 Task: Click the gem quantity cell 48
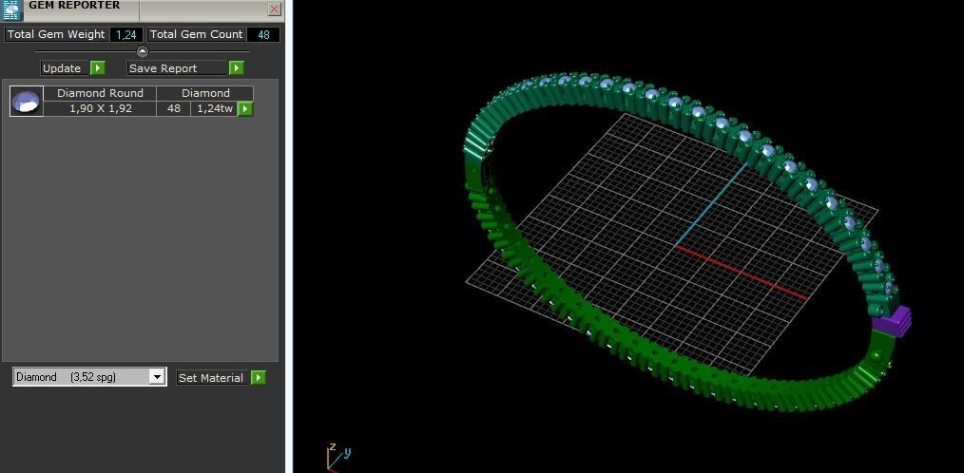pyautogui.click(x=173, y=108)
